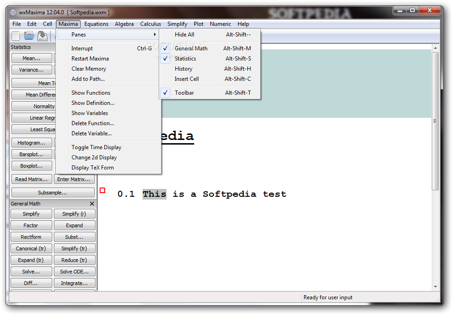This screenshot has height=315, width=453.
Task: Toggle the Statistics pane checkbox
Action: (165, 59)
